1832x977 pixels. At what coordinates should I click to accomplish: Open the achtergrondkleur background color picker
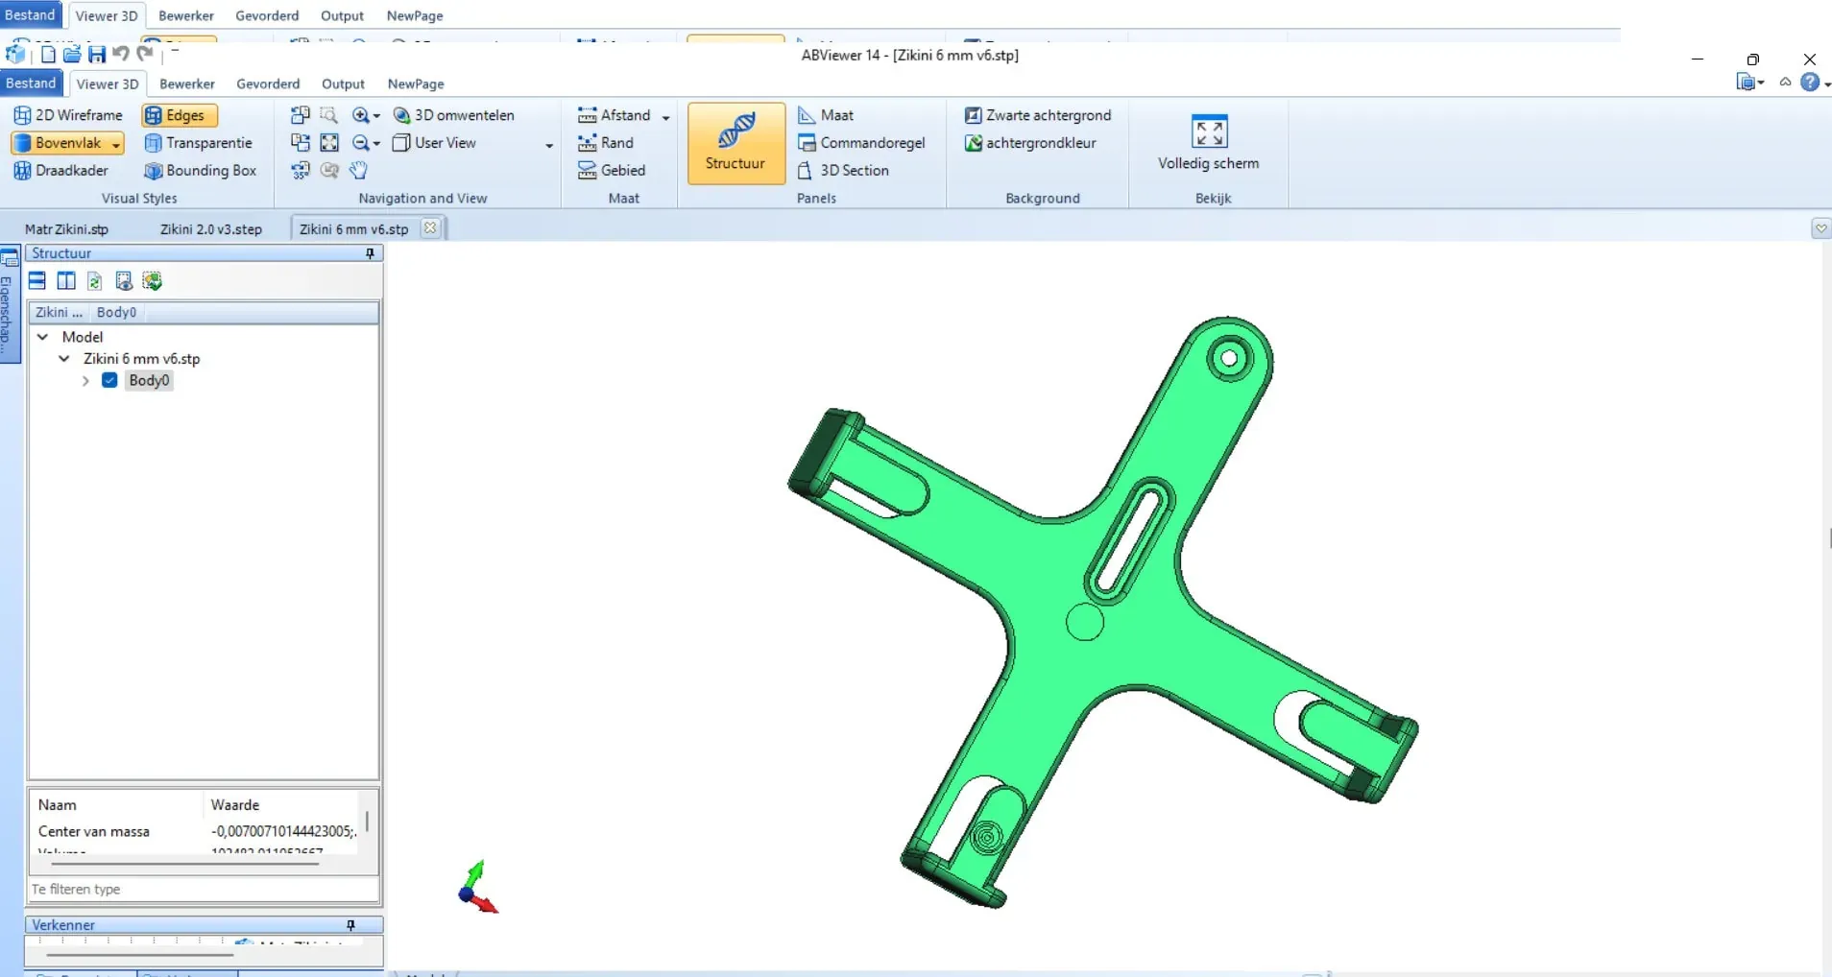coord(1030,143)
